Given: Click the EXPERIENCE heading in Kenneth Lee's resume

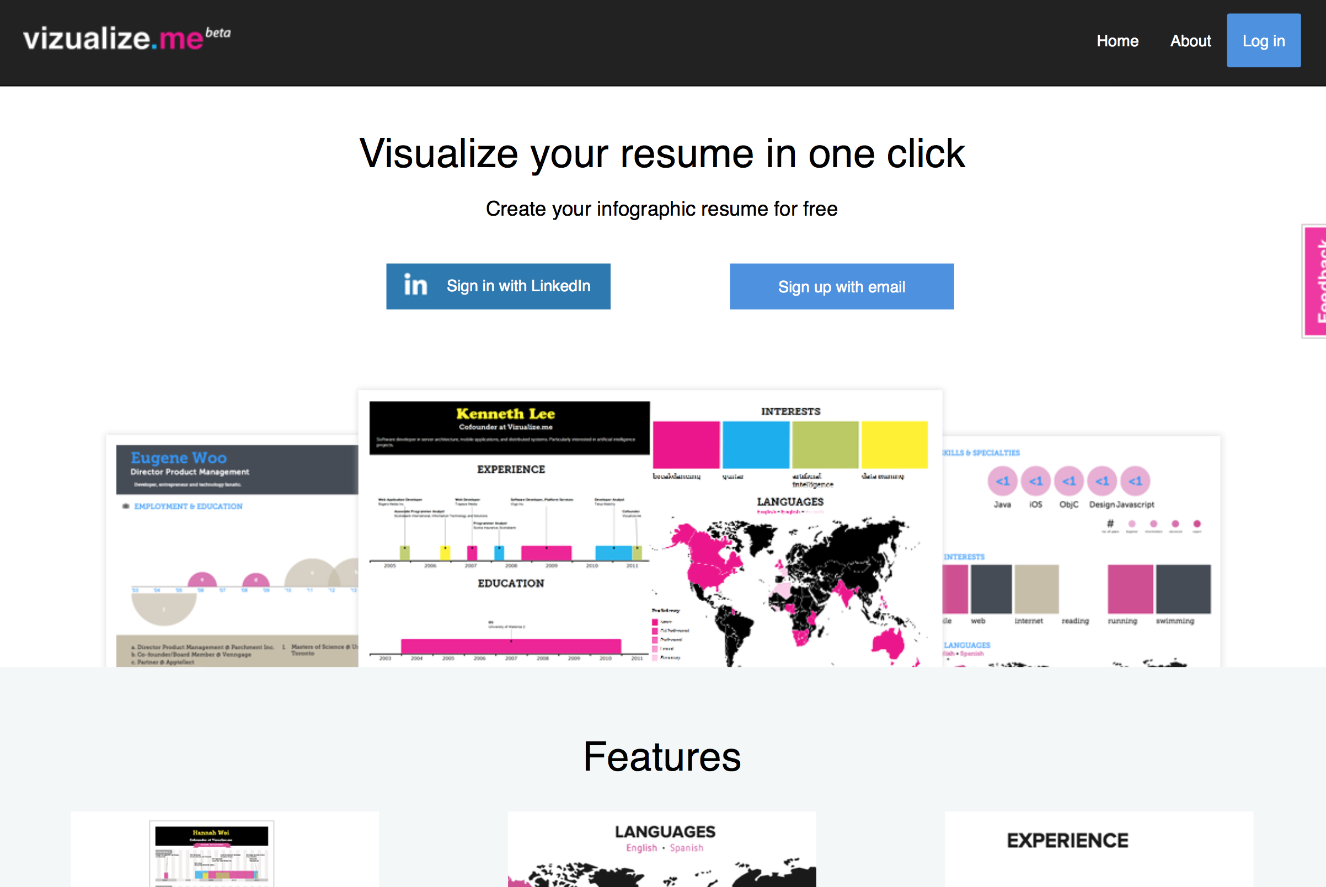Looking at the screenshot, I should (x=511, y=469).
